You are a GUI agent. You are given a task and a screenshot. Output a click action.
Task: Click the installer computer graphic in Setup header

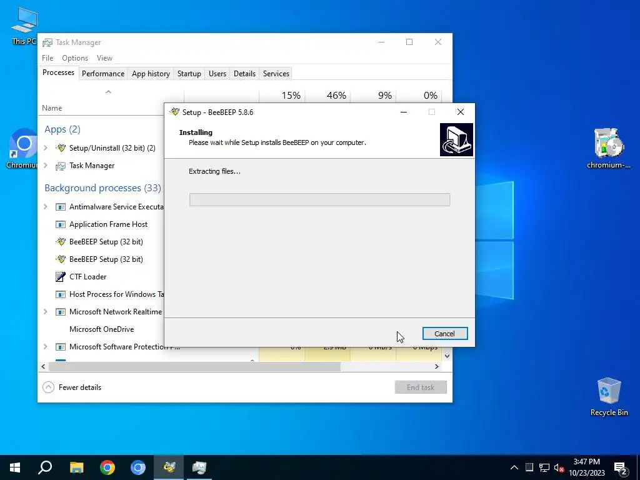(456, 139)
